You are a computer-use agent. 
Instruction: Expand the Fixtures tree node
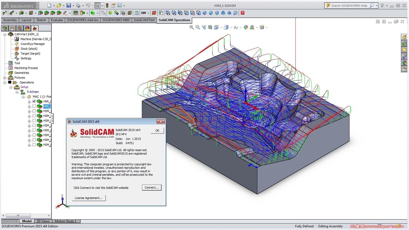(5, 78)
